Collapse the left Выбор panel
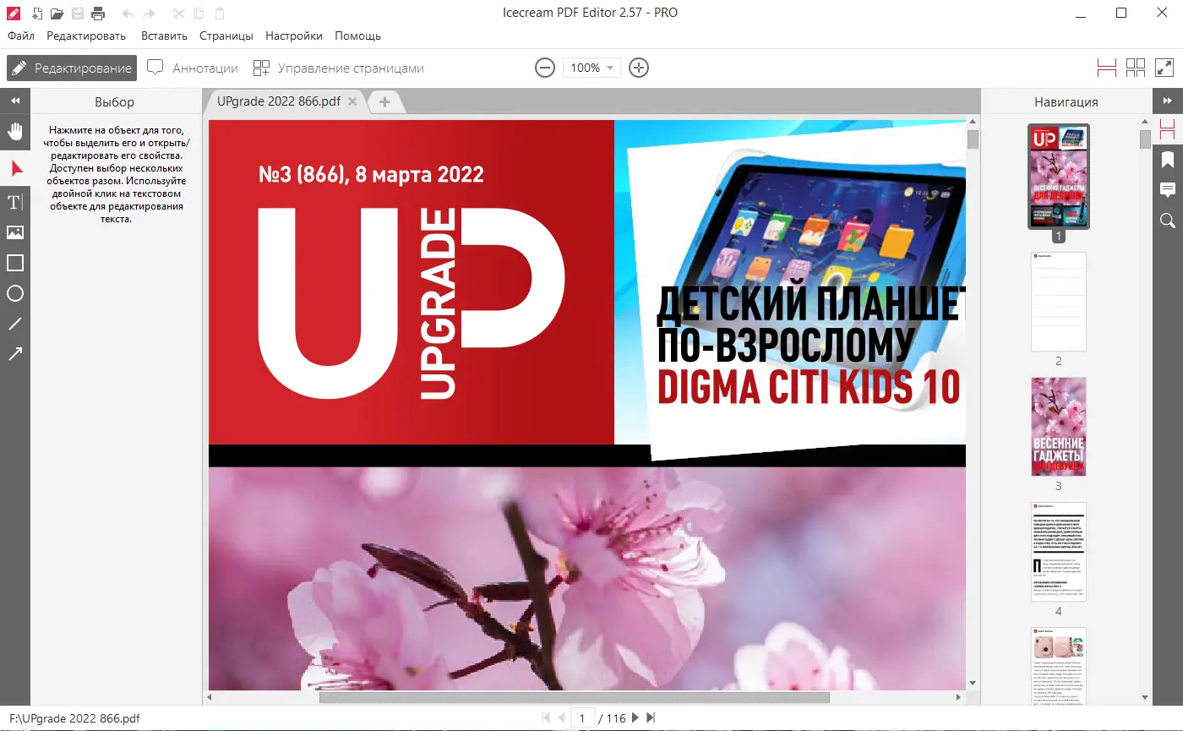The width and height of the screenshot is (1183, 731). click(x=15, y=101)
